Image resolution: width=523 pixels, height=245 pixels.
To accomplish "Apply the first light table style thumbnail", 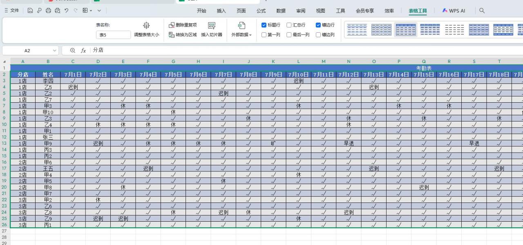I will tap(357, 29).
